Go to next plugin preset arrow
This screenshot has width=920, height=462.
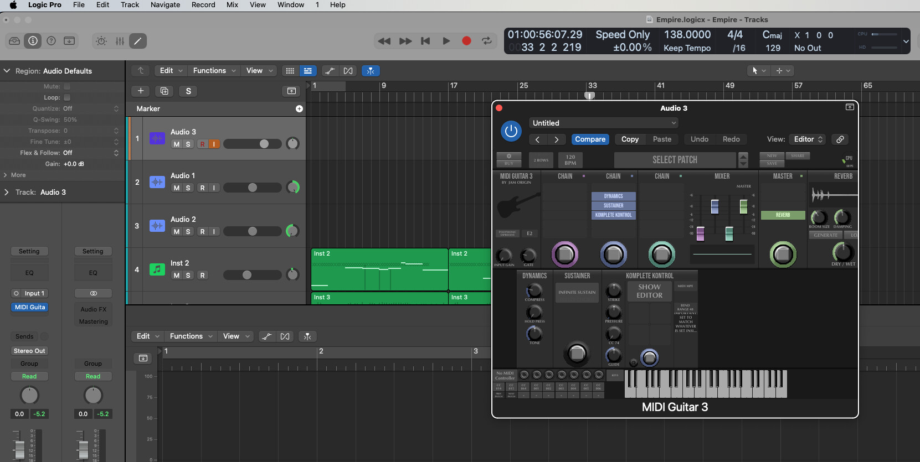click(x=557, y=139)
